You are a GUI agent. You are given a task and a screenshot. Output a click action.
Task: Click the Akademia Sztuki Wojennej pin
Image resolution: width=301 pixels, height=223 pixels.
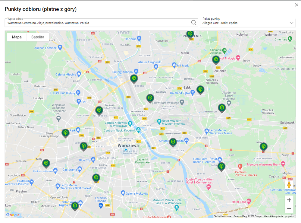229,103
